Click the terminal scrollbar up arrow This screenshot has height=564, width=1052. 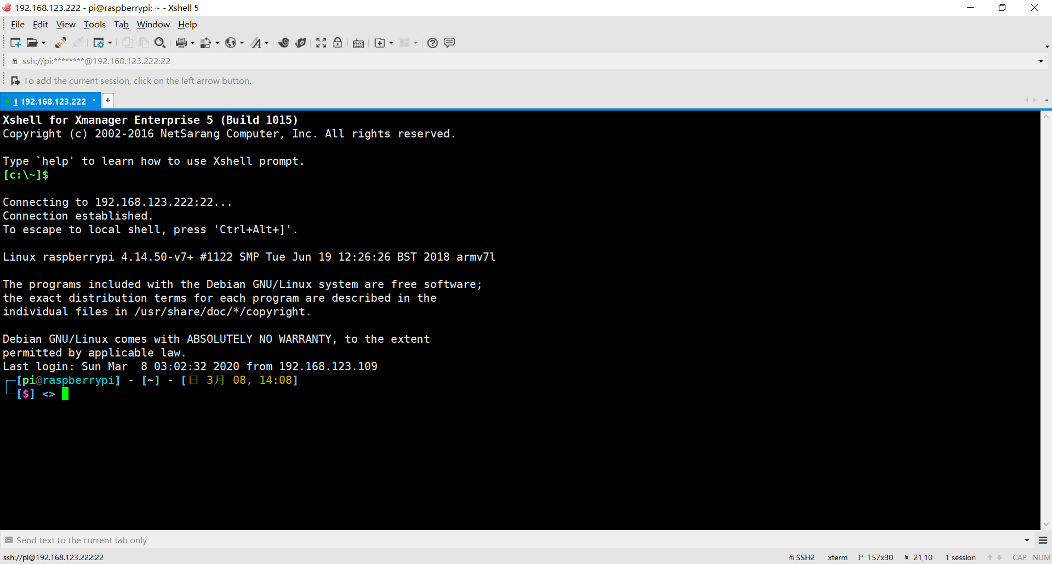click(x=1046, y=117)
